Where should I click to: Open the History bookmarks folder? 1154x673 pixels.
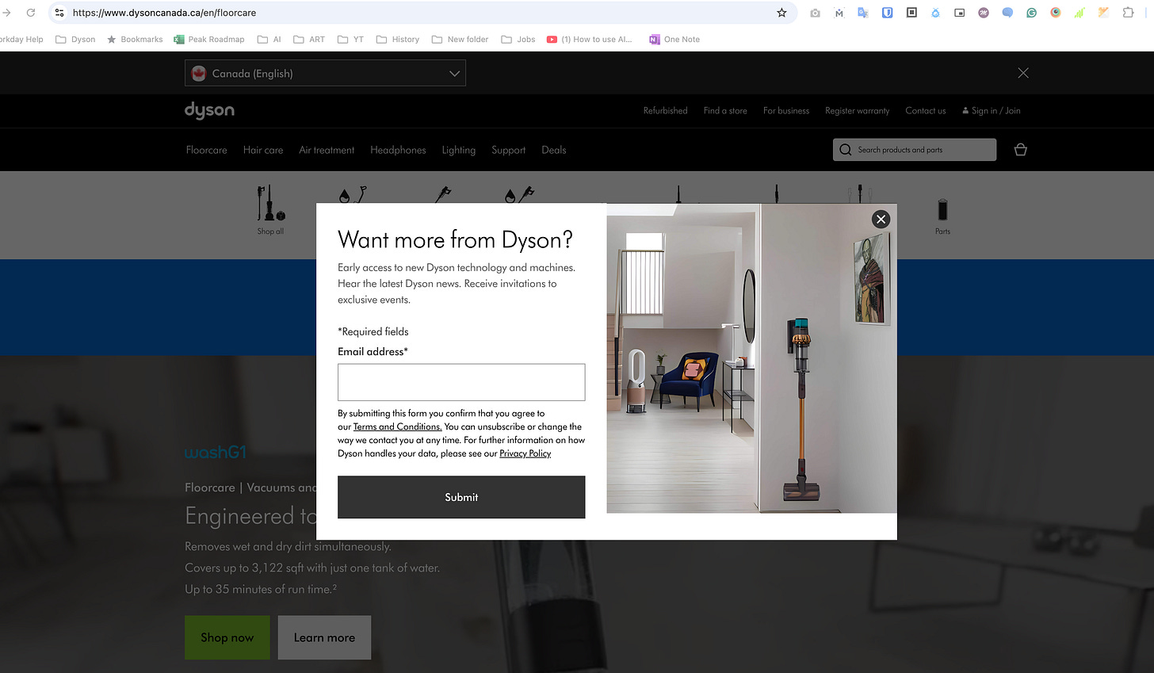[398, 39]
